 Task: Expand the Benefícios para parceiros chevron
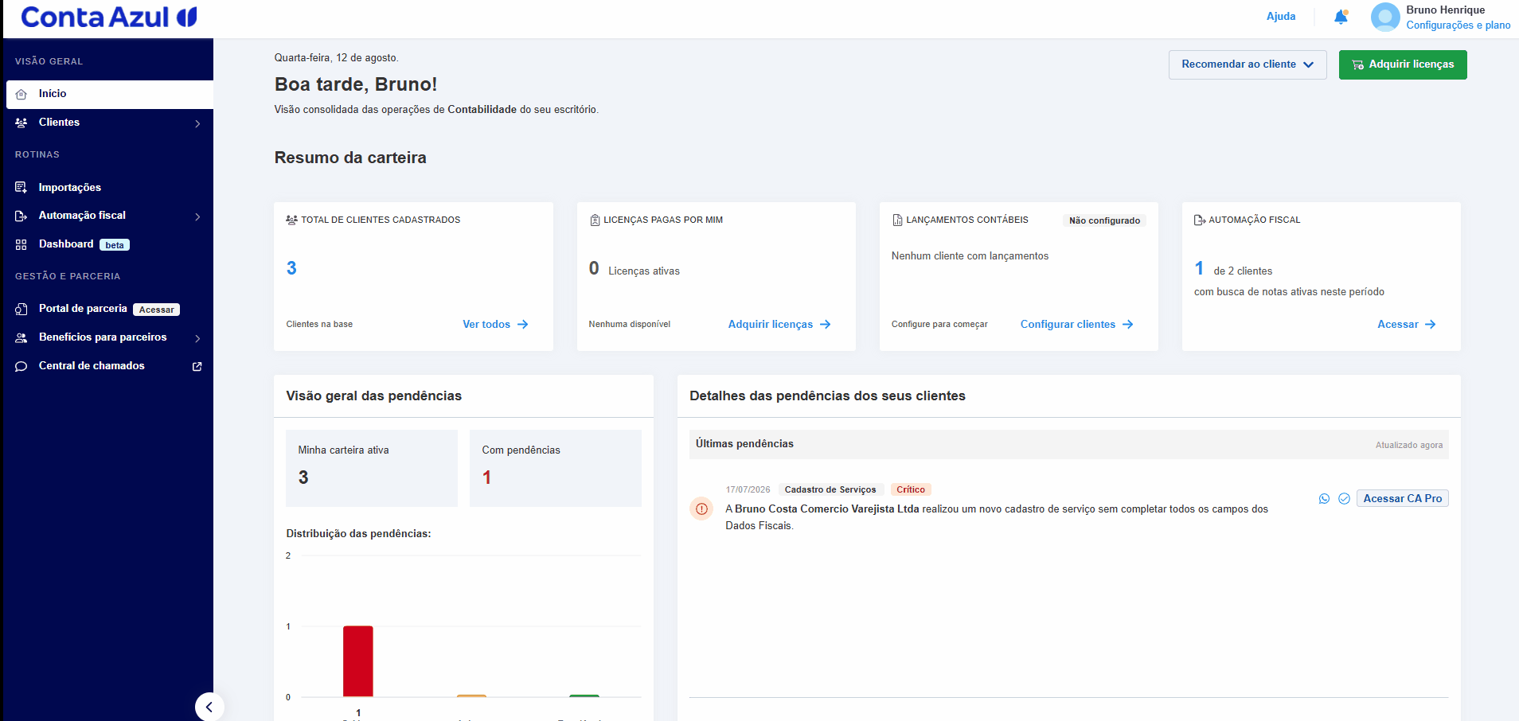(x=197, y=338)
